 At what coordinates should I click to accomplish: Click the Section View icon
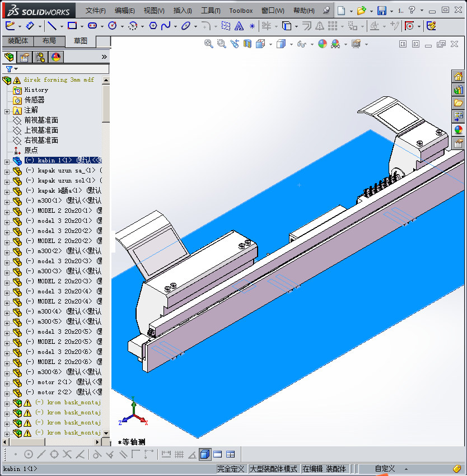tap(247, 44)
